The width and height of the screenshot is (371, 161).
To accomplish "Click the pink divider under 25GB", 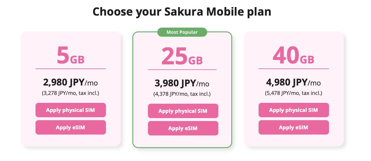I will tap(182, 70).
